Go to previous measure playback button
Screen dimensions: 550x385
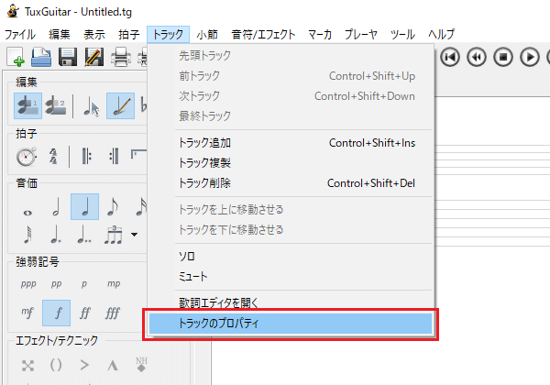point(477,57)
